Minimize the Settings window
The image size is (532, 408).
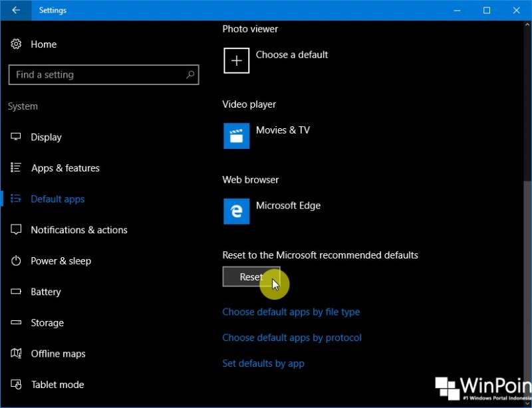click(457, 11)
